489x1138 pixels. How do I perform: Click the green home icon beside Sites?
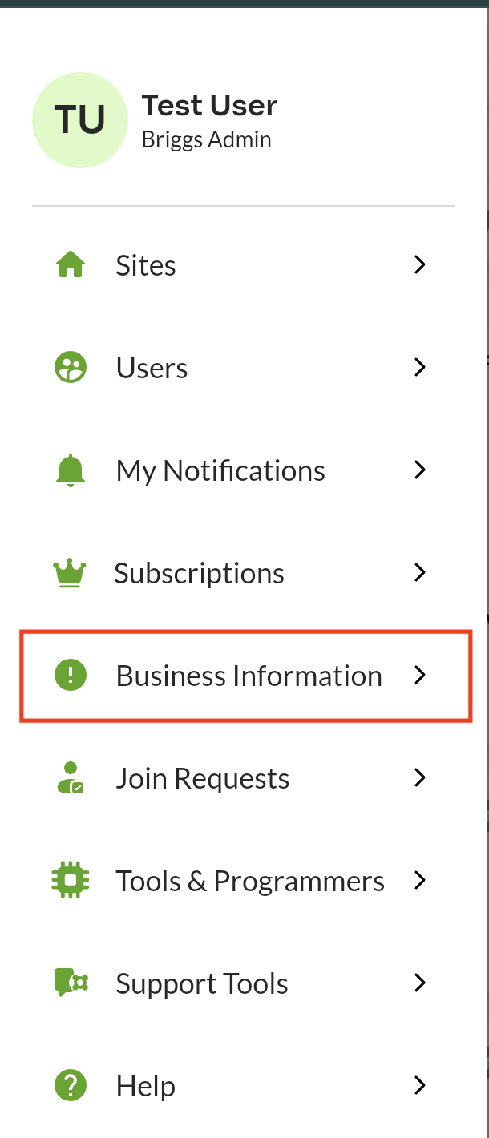[71, 264]
